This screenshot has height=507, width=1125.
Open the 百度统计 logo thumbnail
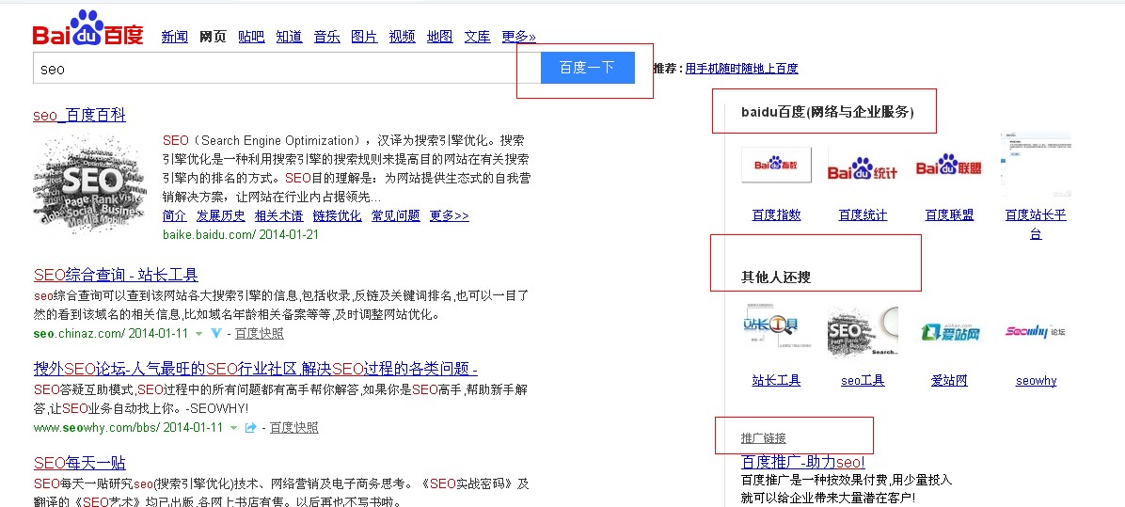tap(863, 169)
